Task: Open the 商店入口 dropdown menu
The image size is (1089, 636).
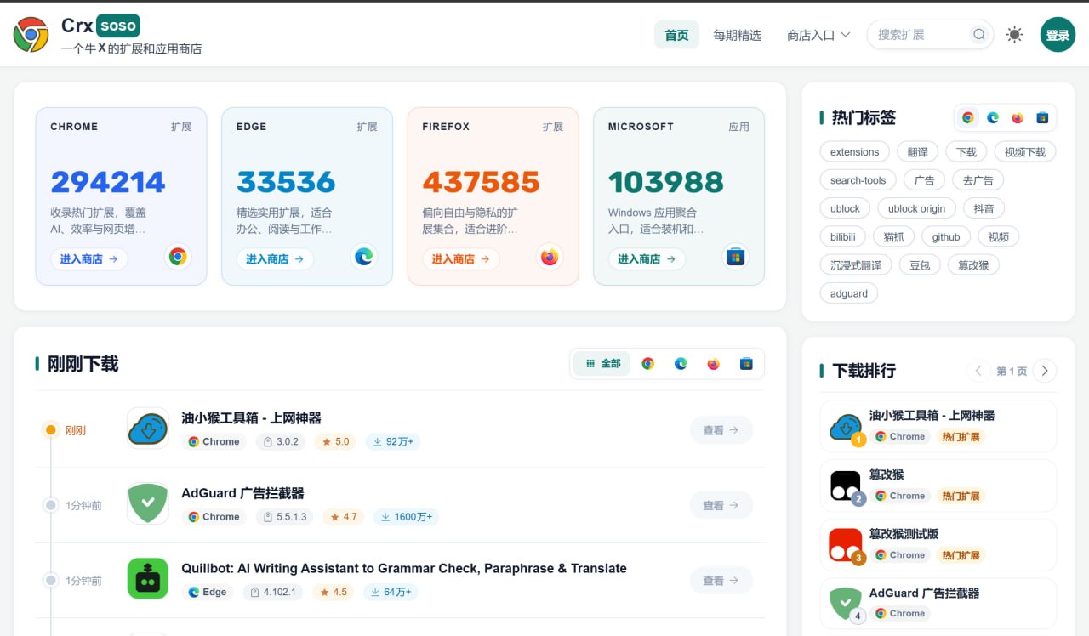Action: (818, 35)
